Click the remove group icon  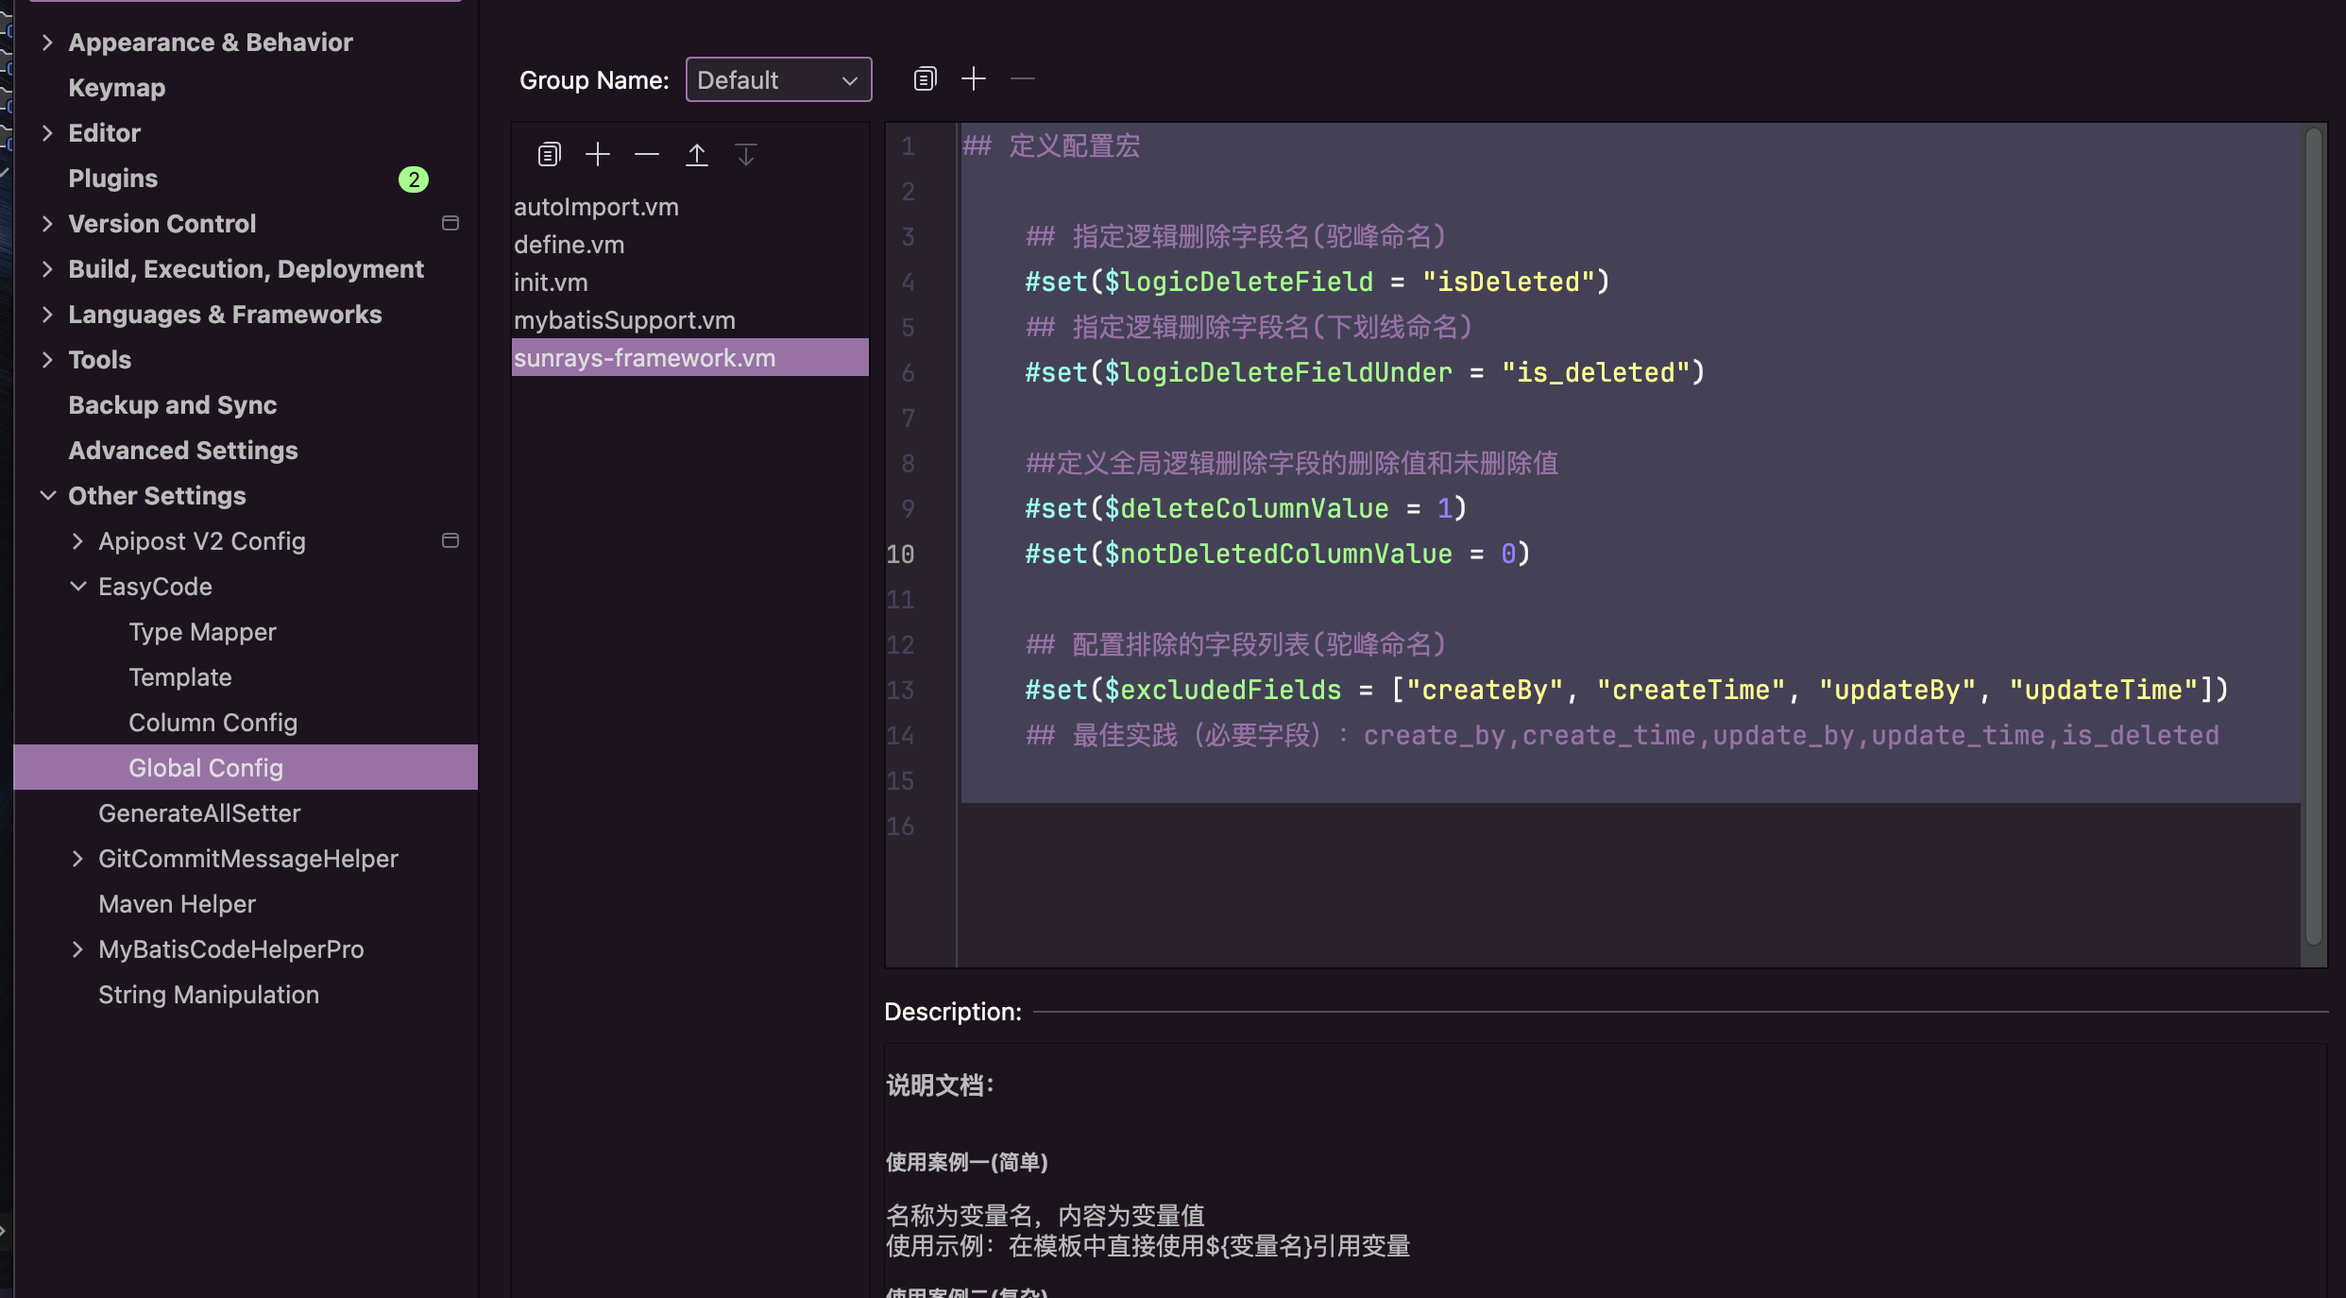coord(1021,77)
